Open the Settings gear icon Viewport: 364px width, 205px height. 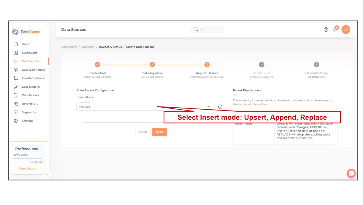coord(16,121)
